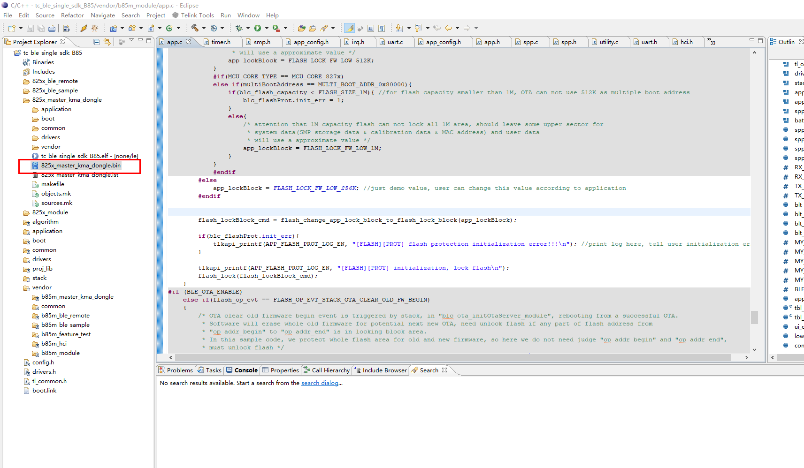Image resolution: width=804 pixels, height=468 pixels.
Task: Click the Debug bug icon
Action: (x=239, y=28)
